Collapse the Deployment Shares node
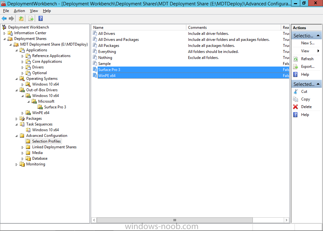Image resolution: width=323 pixels, height=231 pixels. click(x=4, y=39)
